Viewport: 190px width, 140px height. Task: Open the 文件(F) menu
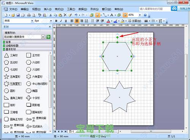pyautogui.click(x=13, y=9)
